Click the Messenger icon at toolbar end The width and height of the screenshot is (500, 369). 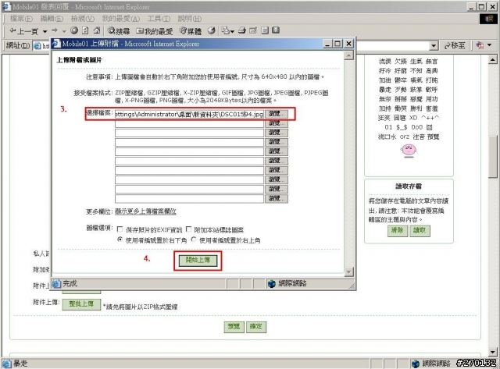click(x=276, y=30)
